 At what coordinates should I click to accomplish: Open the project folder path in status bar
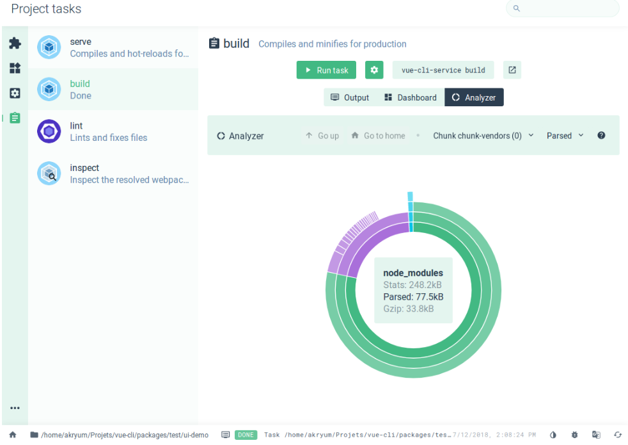(119, 435)
